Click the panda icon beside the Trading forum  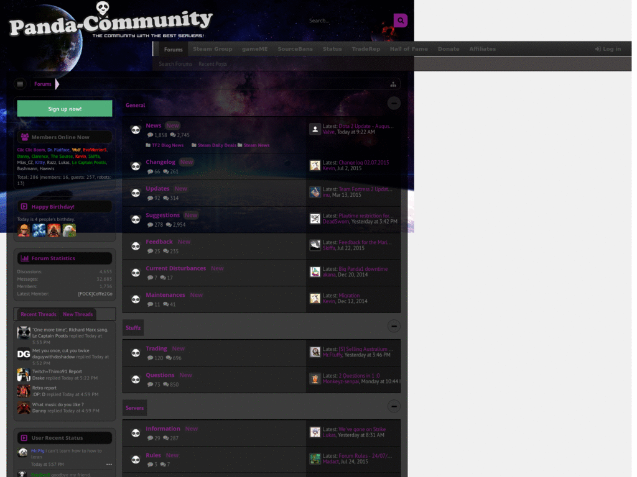[136, 352]
